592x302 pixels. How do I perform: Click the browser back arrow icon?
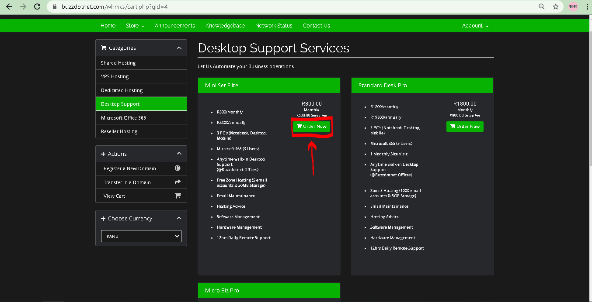click(9, 7)
